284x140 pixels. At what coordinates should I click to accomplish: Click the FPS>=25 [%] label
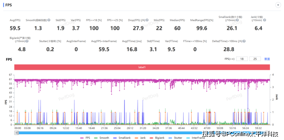point(115,20)
